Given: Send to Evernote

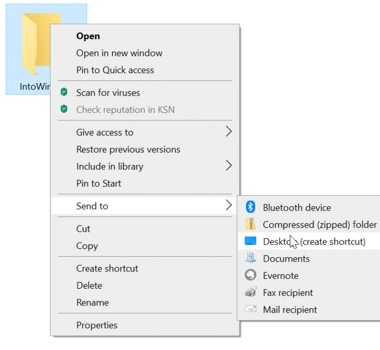Looking at the screenshot, I should point(309,276).
